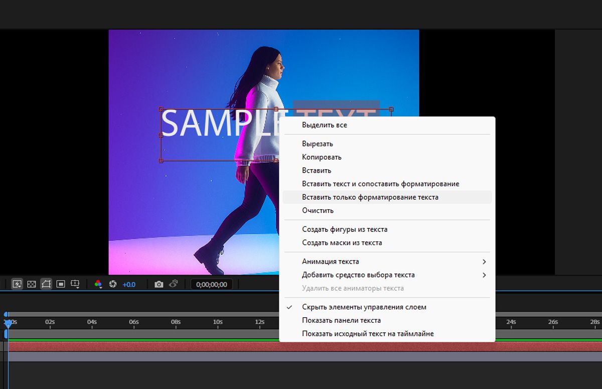
Task: Open grid and guide options icon
Action: (x=75, y=284)
